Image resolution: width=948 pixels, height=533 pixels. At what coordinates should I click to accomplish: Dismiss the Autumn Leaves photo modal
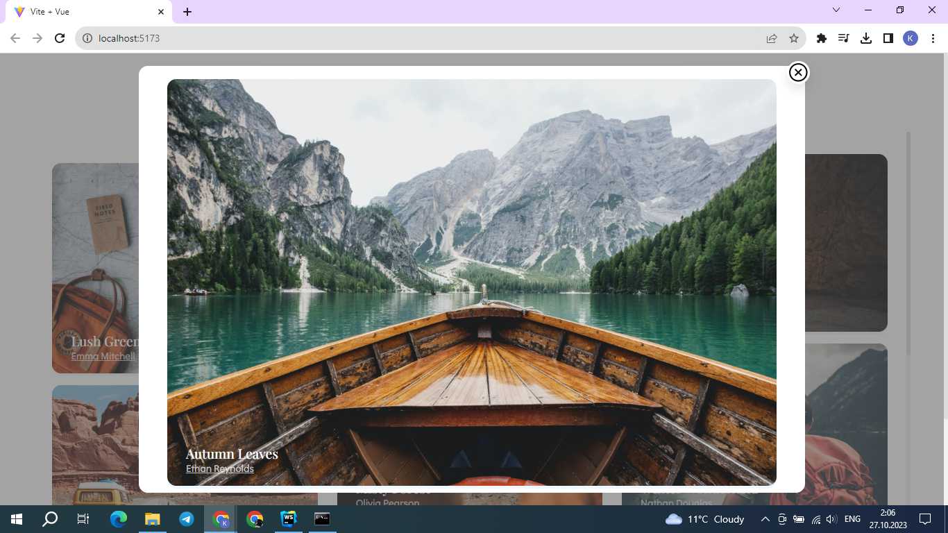pos(797,71)
